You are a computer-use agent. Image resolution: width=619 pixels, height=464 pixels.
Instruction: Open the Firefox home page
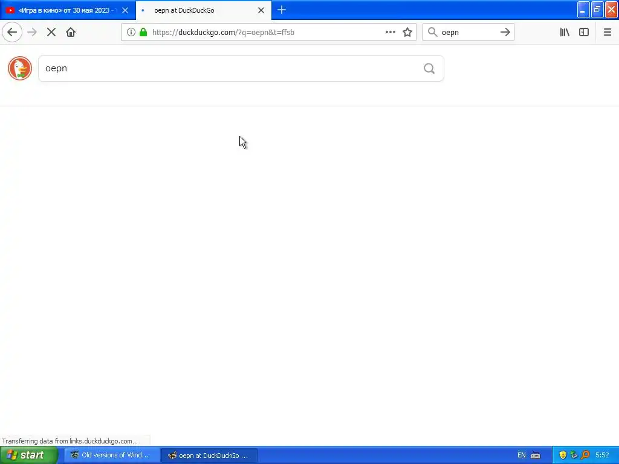pyautogui.click(x=71, y=33)
